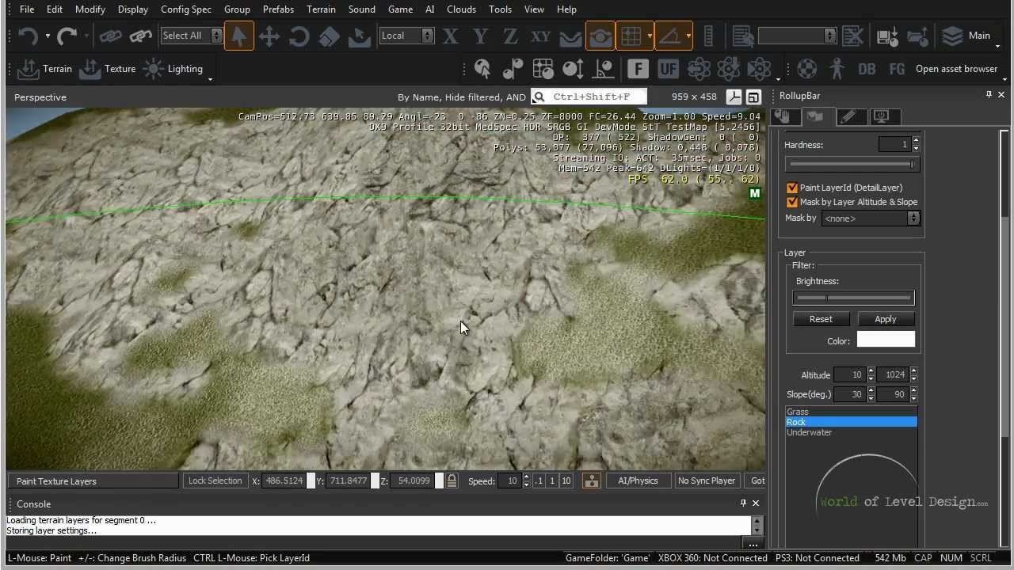Click the Link Object chain icon
Screen dimensions: 1014x570
110,36
